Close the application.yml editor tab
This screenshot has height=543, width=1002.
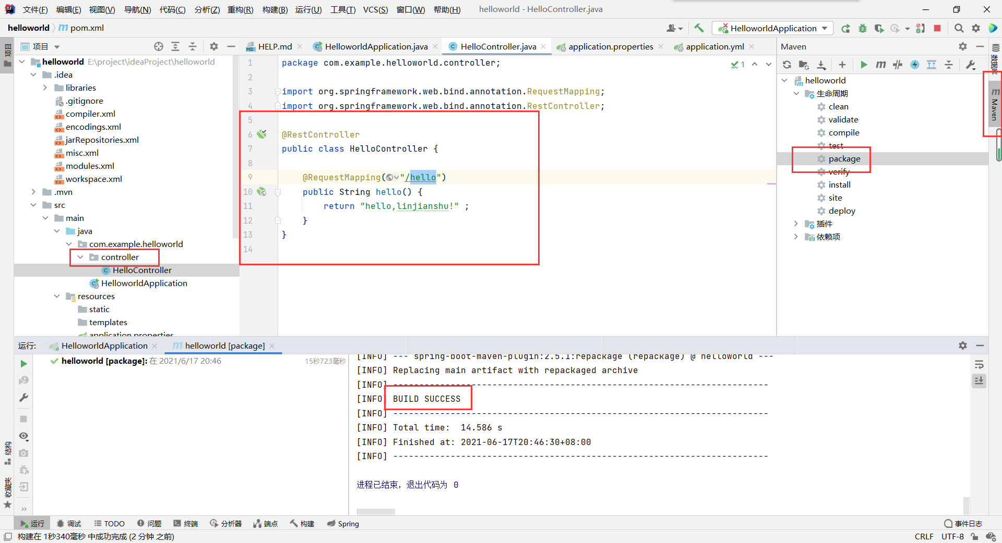pos(751,46)
